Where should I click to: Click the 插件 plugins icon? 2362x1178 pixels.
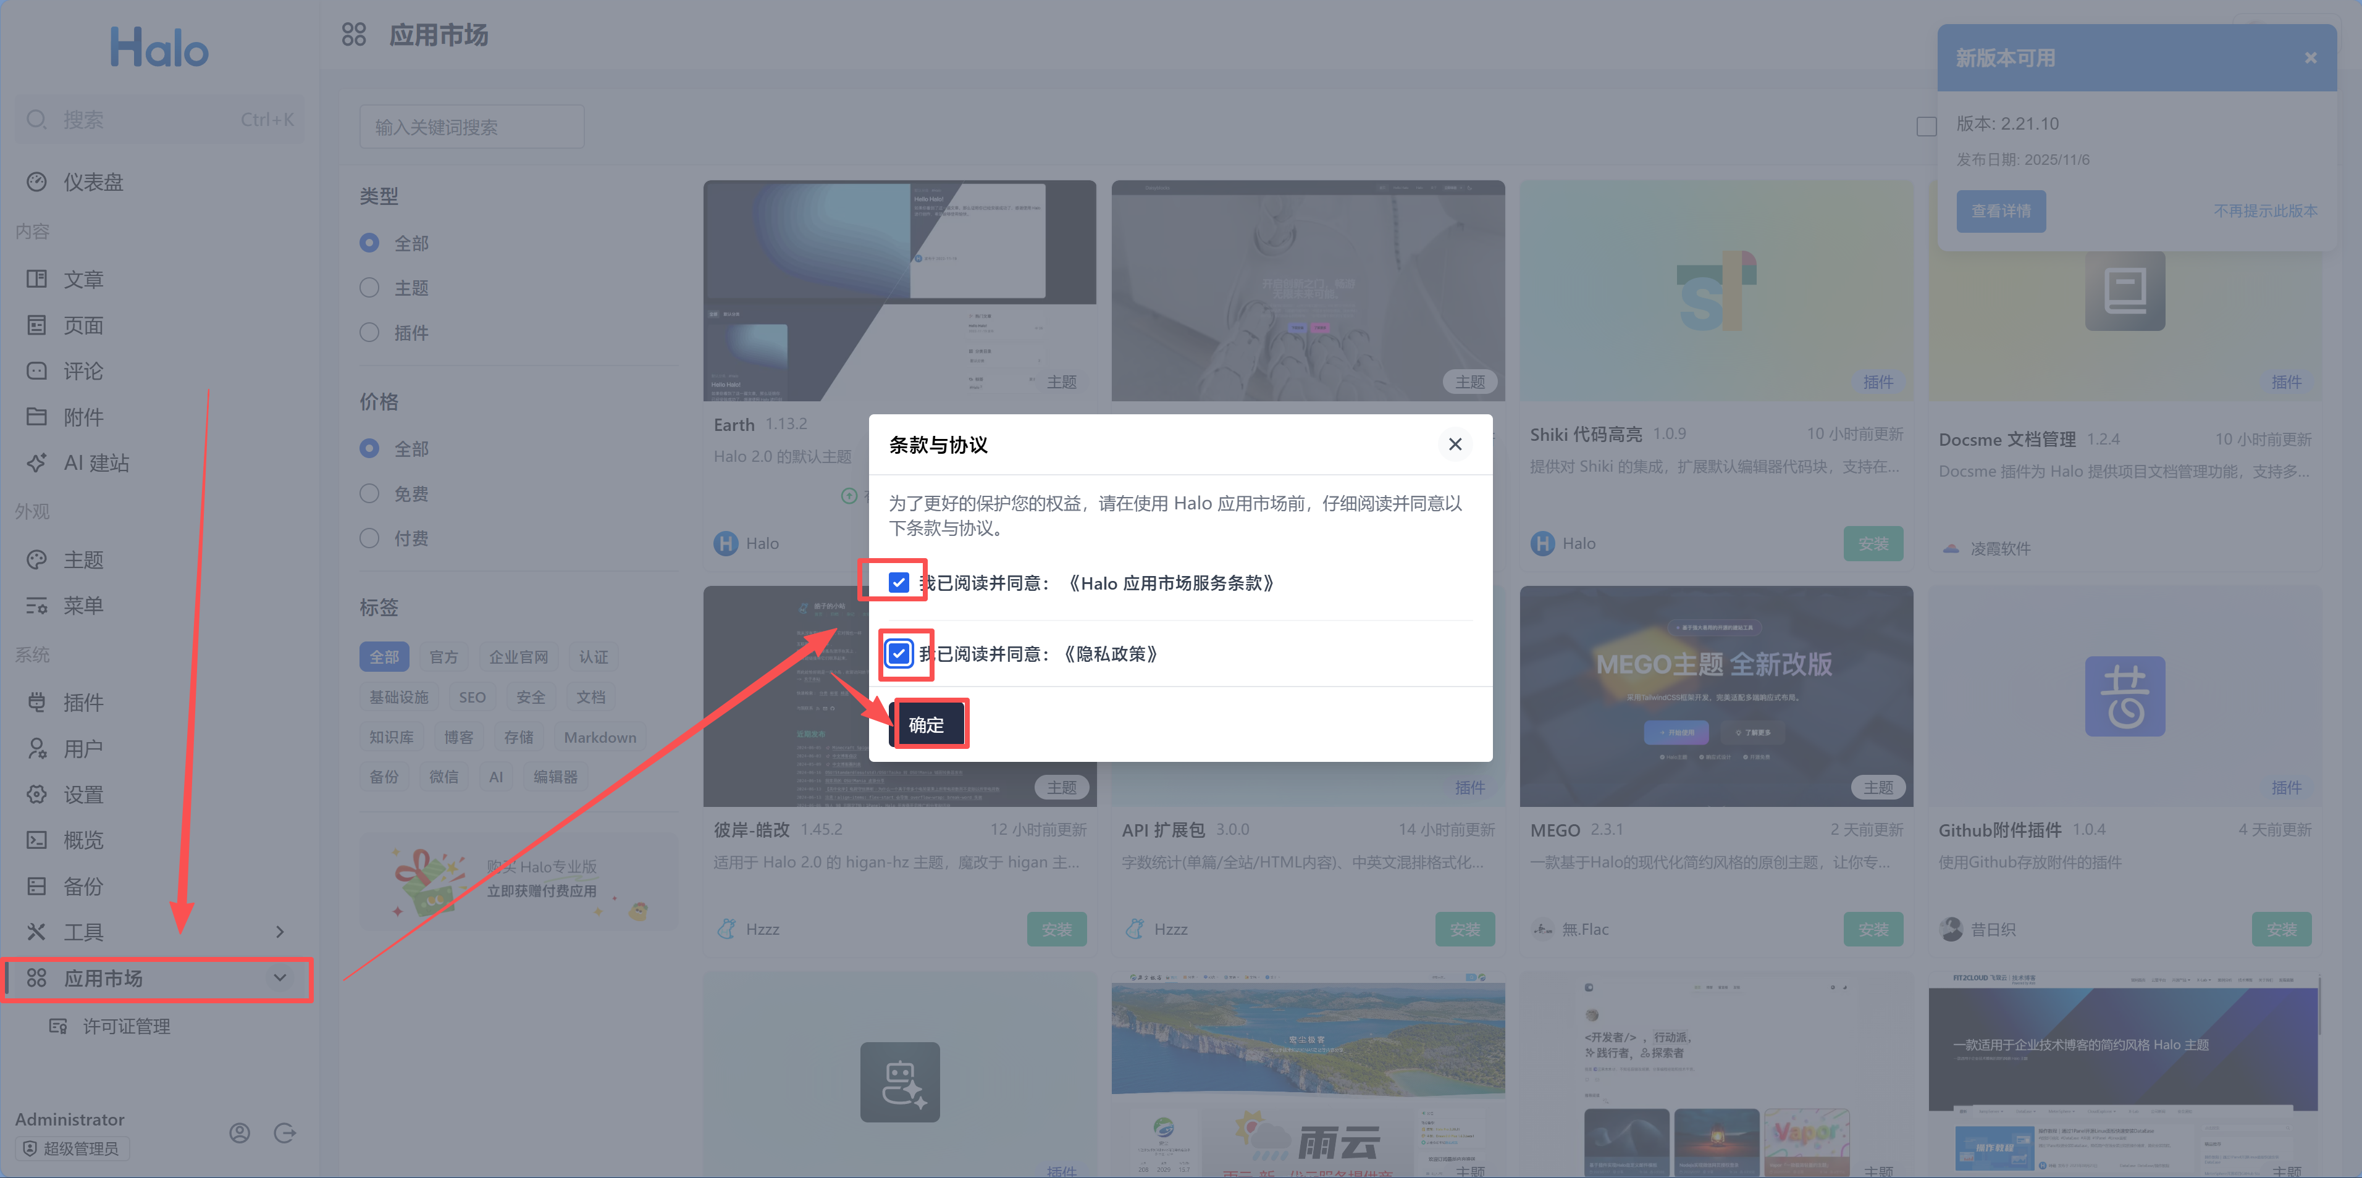(36, 702)
